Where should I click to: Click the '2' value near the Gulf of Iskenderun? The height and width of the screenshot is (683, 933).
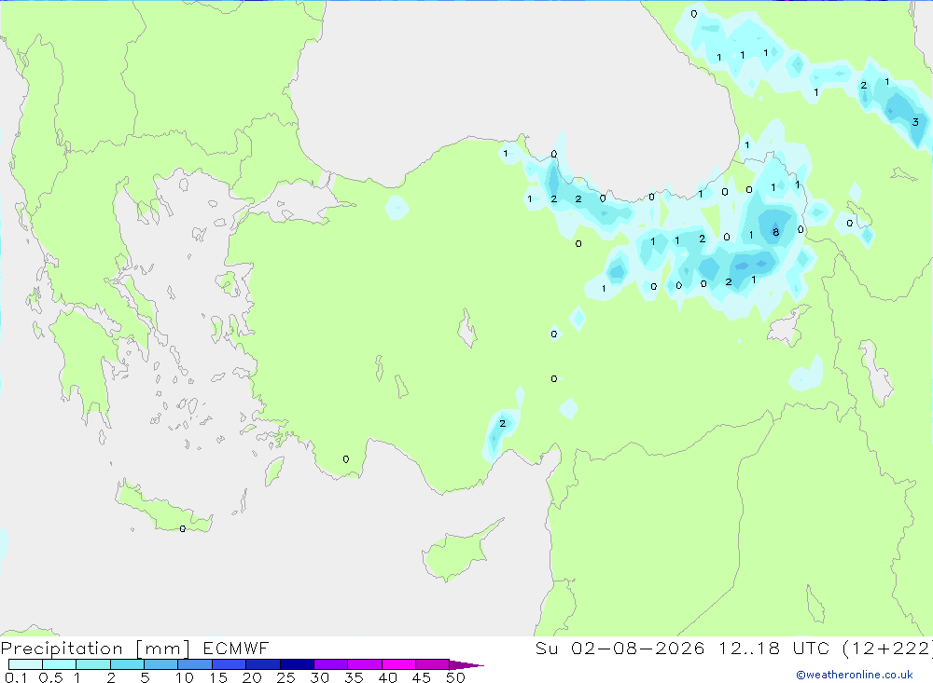coord(502,423)
